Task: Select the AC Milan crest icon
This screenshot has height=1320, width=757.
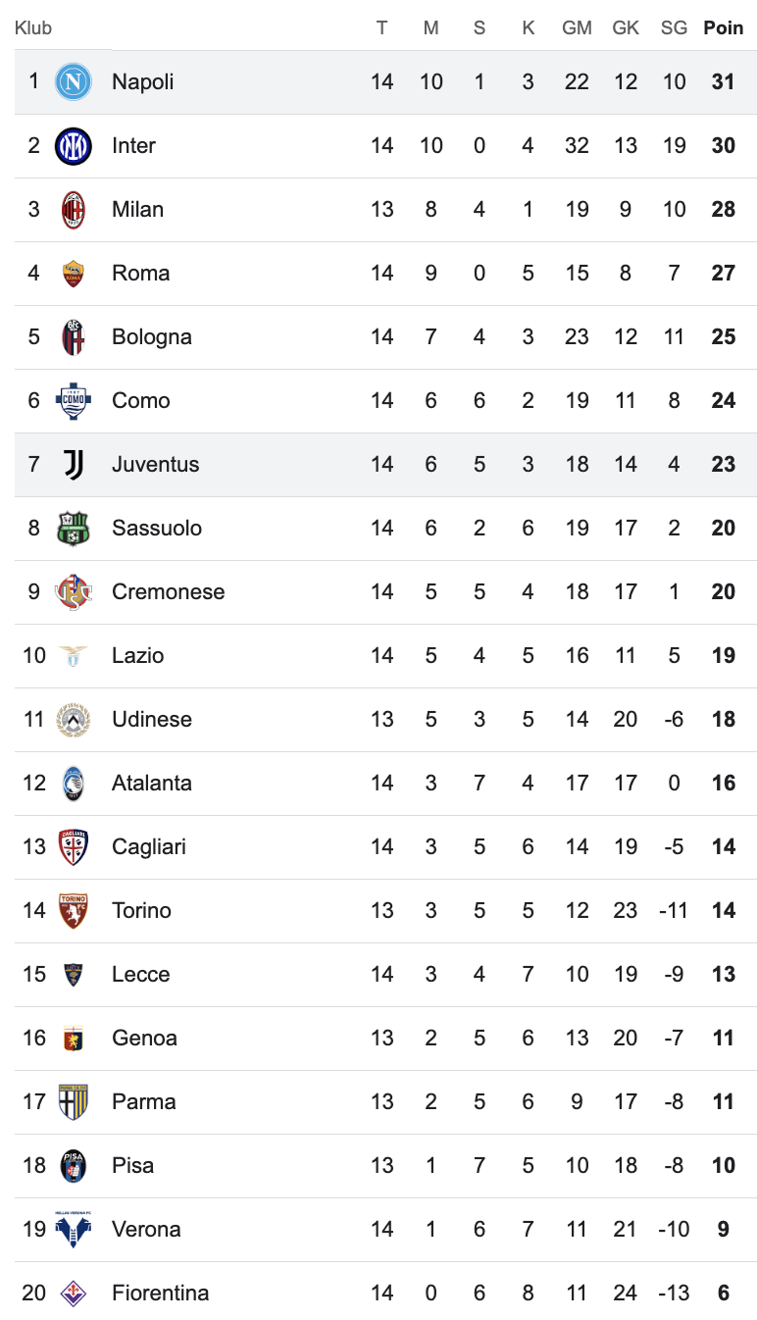Action: [x=74, y=209]
